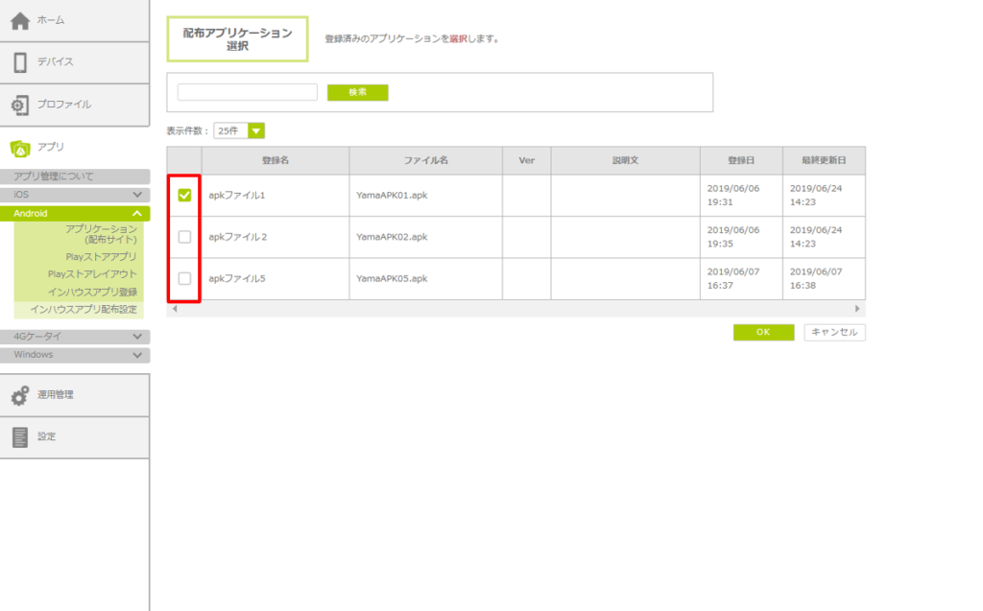Image resolution: width=983 pixels, height=611 pixels.
Task: Open Playストアアプリ menu item
Action: (101, 257)
